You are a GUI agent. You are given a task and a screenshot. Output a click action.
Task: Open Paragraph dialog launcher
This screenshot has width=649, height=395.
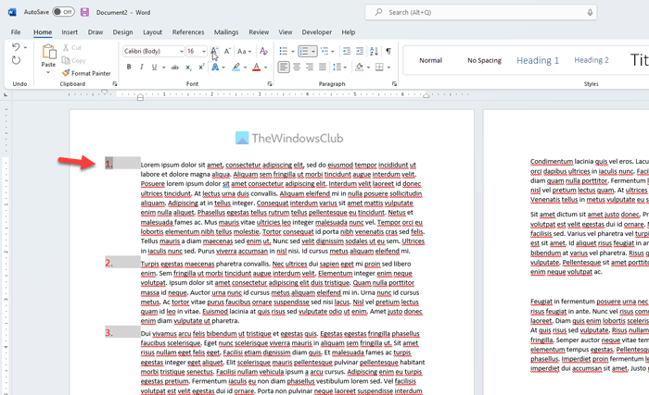(394, 84)
